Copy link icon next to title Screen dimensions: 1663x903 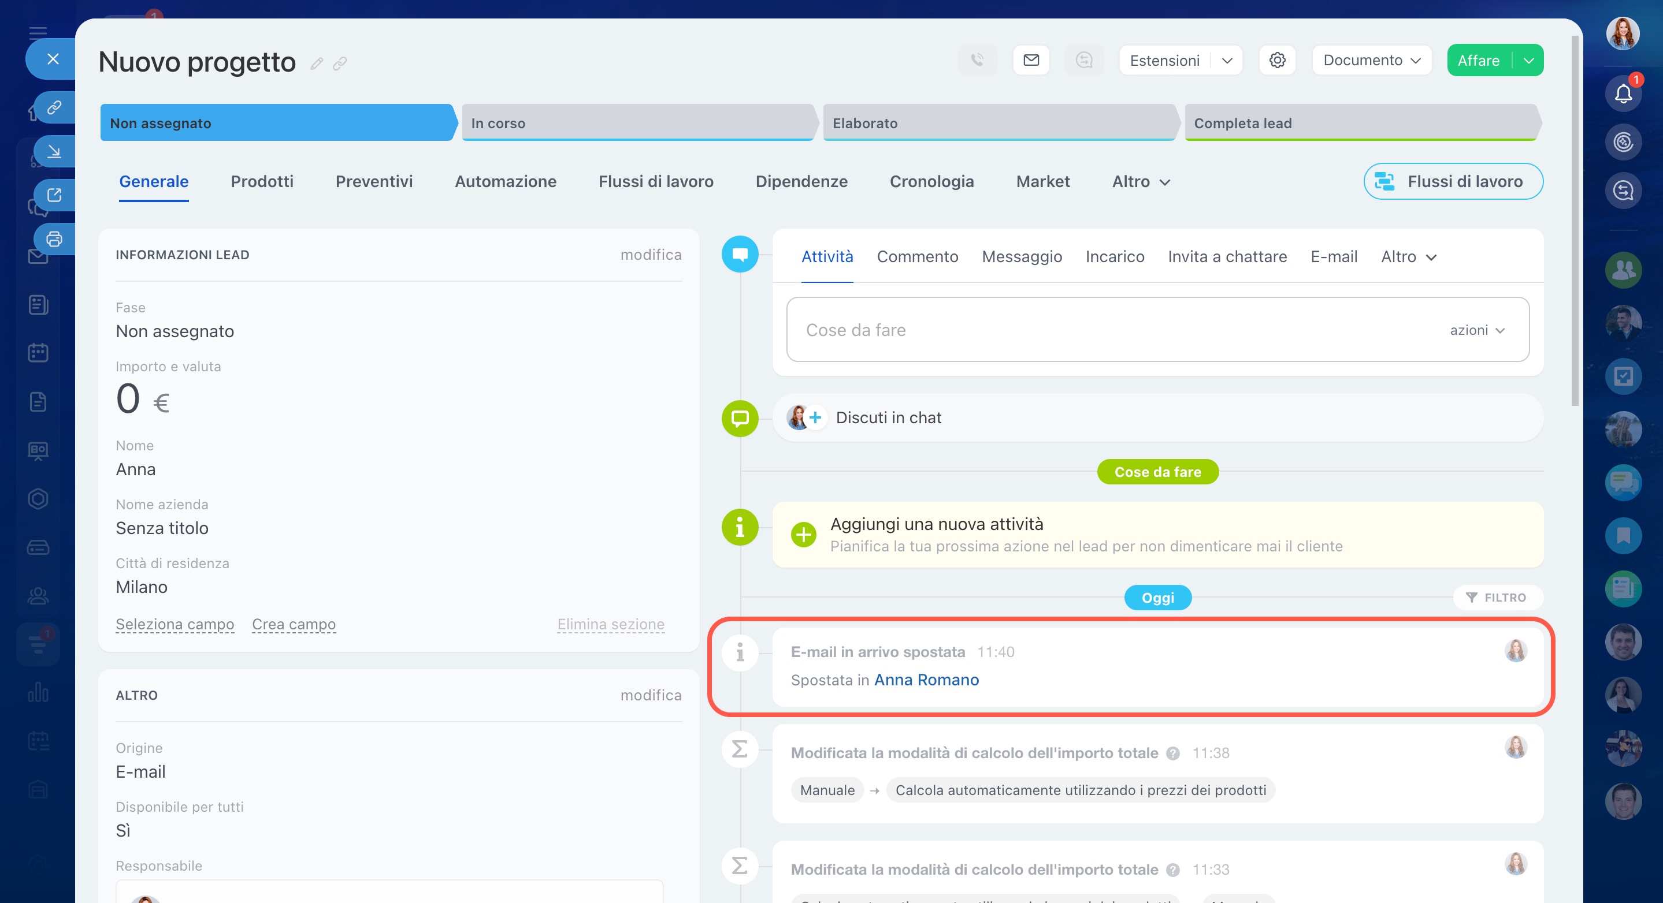coord(340,63)
